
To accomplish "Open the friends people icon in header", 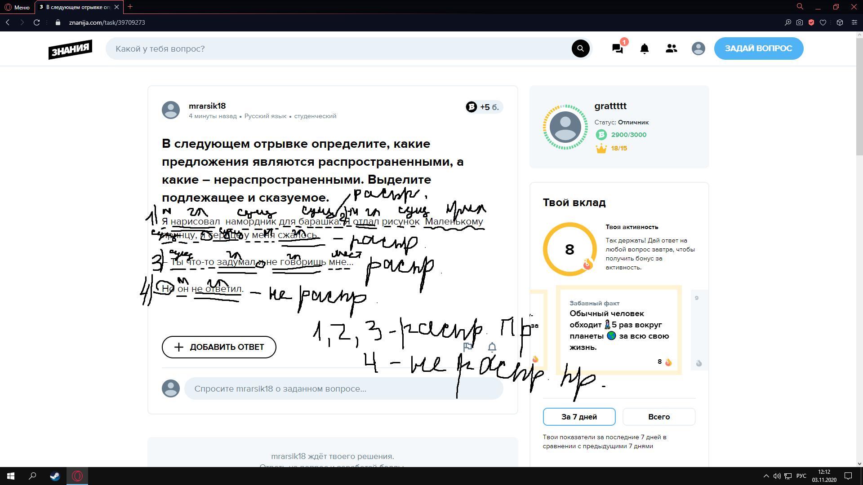I will coord(671,48).
